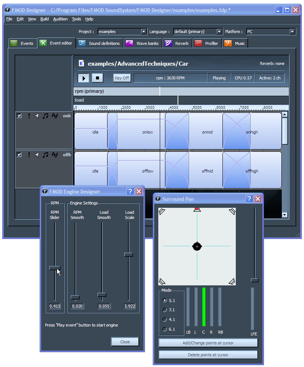Select the 7.1 mode radio button

(165, 310)
